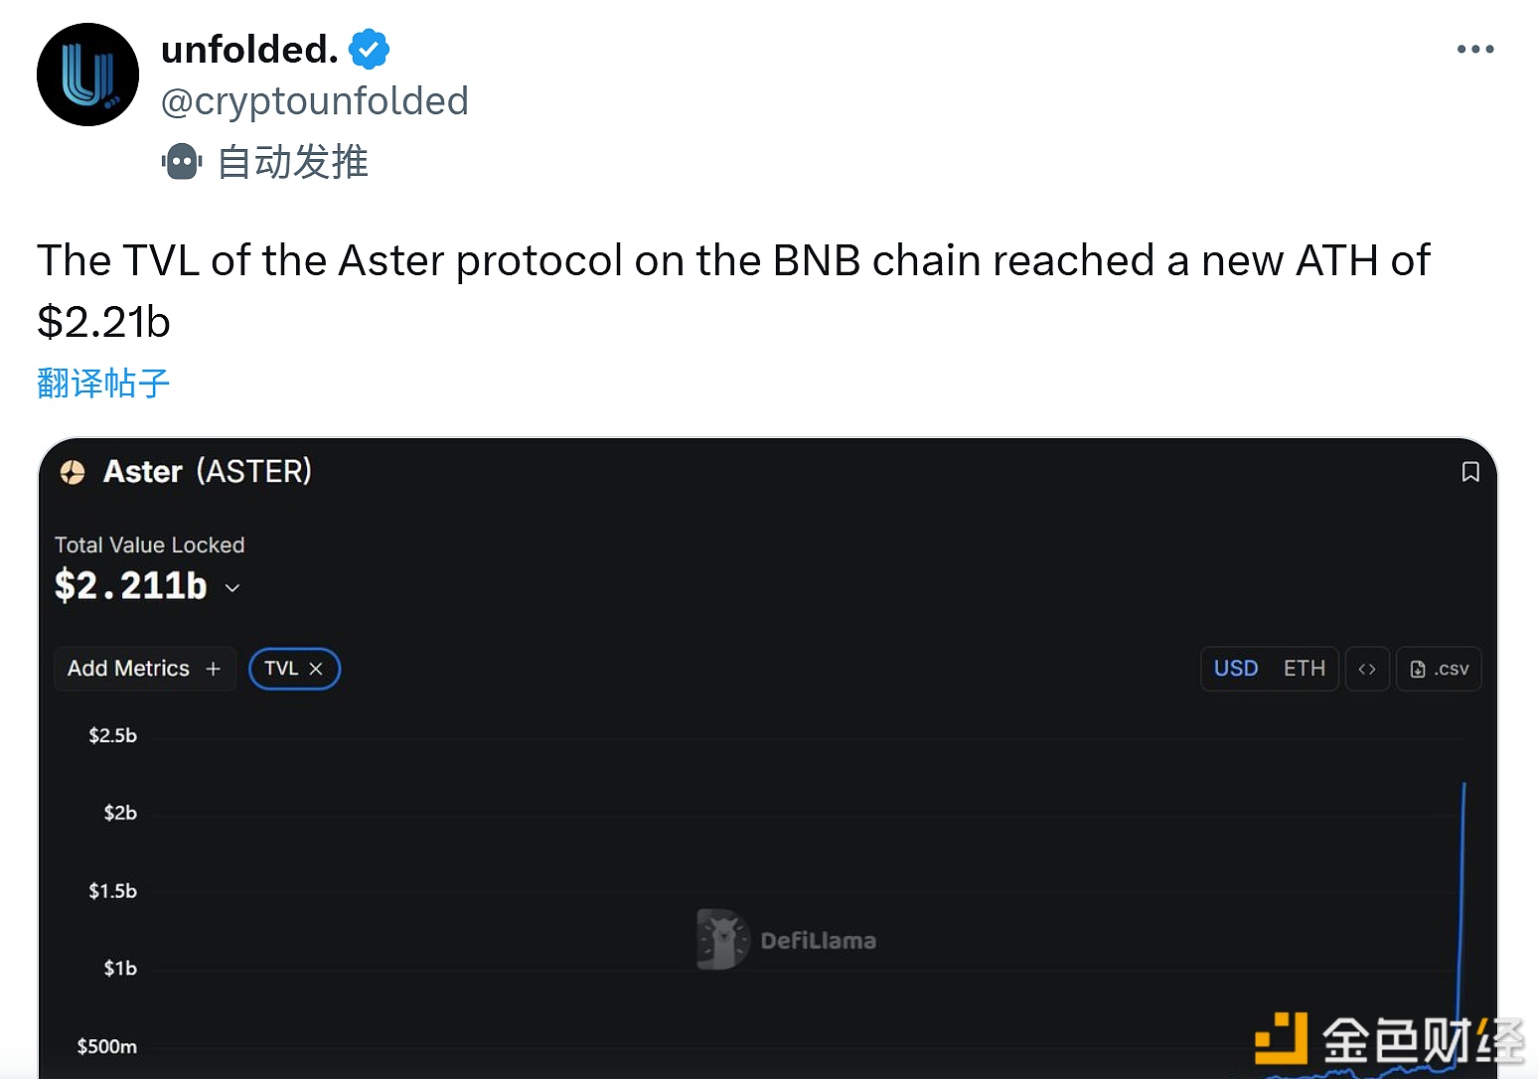Click the DefiLlama watermark on chart
This screenshot has width=1538, height=1079.
(x=788, y=940)
